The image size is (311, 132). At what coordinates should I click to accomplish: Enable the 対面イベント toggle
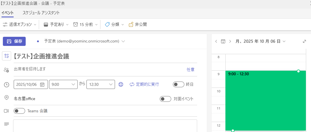[x=165, y=99]
